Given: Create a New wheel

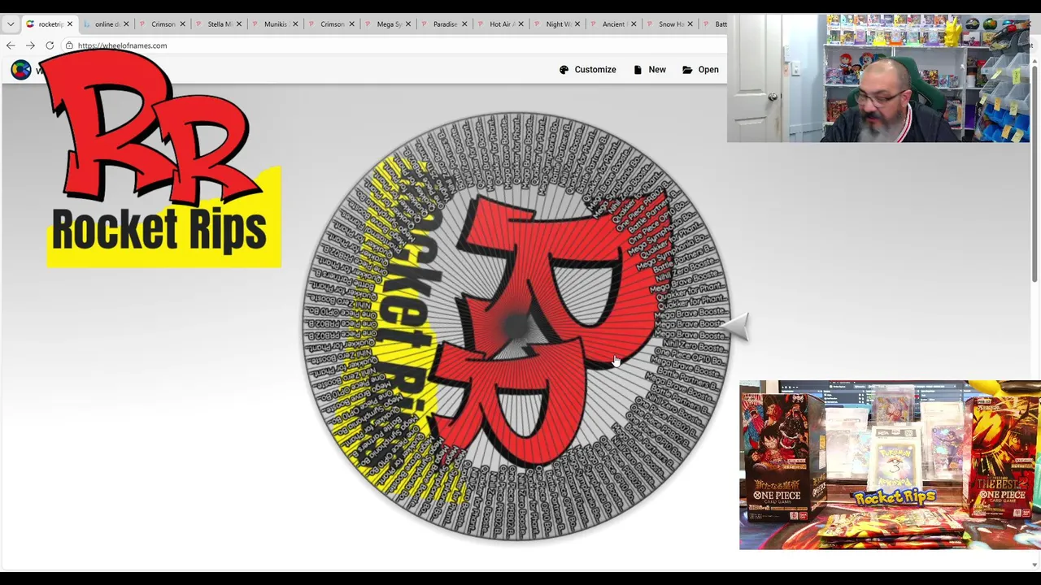Looking at the screenshot, I should pos(650,70).
